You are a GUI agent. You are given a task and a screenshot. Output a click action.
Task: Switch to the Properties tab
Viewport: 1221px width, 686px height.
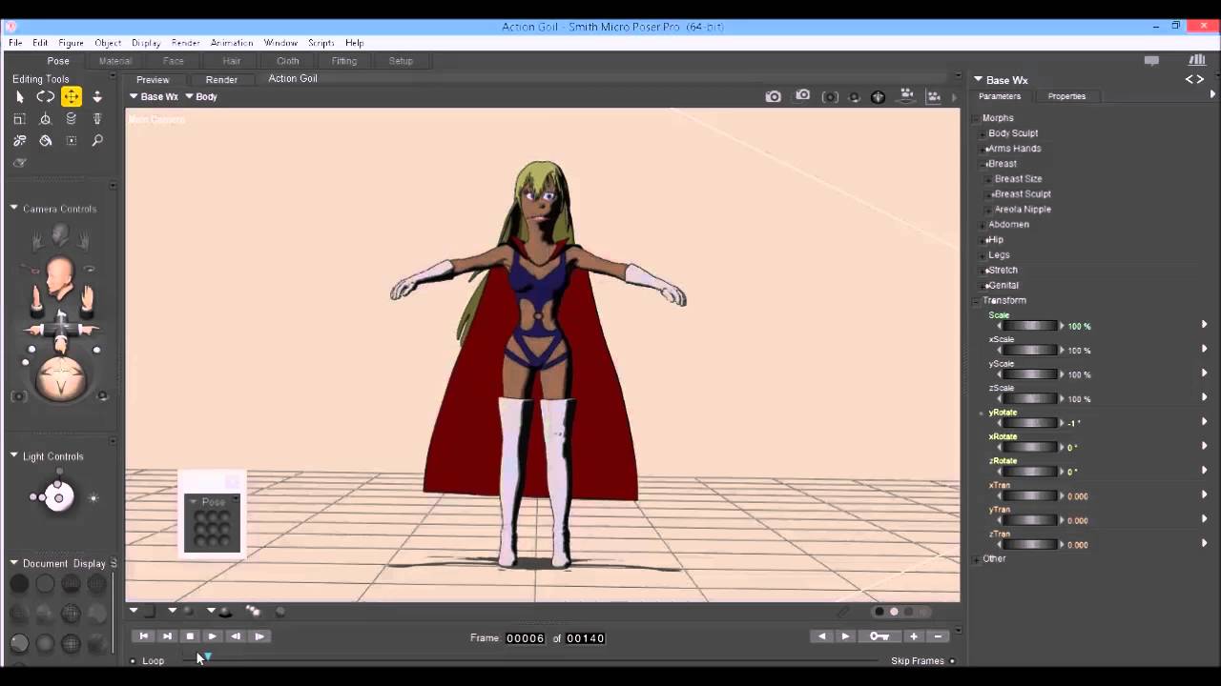(x=1066, y=96)
